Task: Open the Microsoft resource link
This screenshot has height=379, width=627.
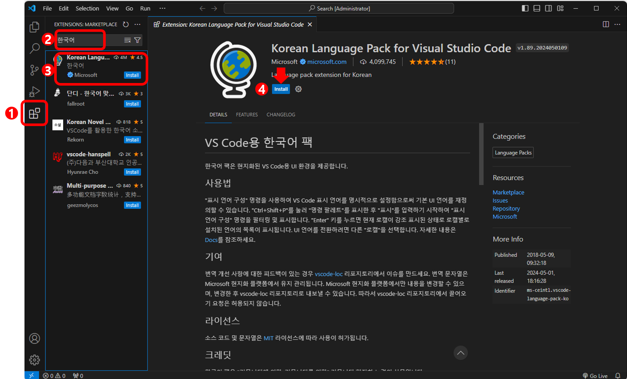Action: 505,217
